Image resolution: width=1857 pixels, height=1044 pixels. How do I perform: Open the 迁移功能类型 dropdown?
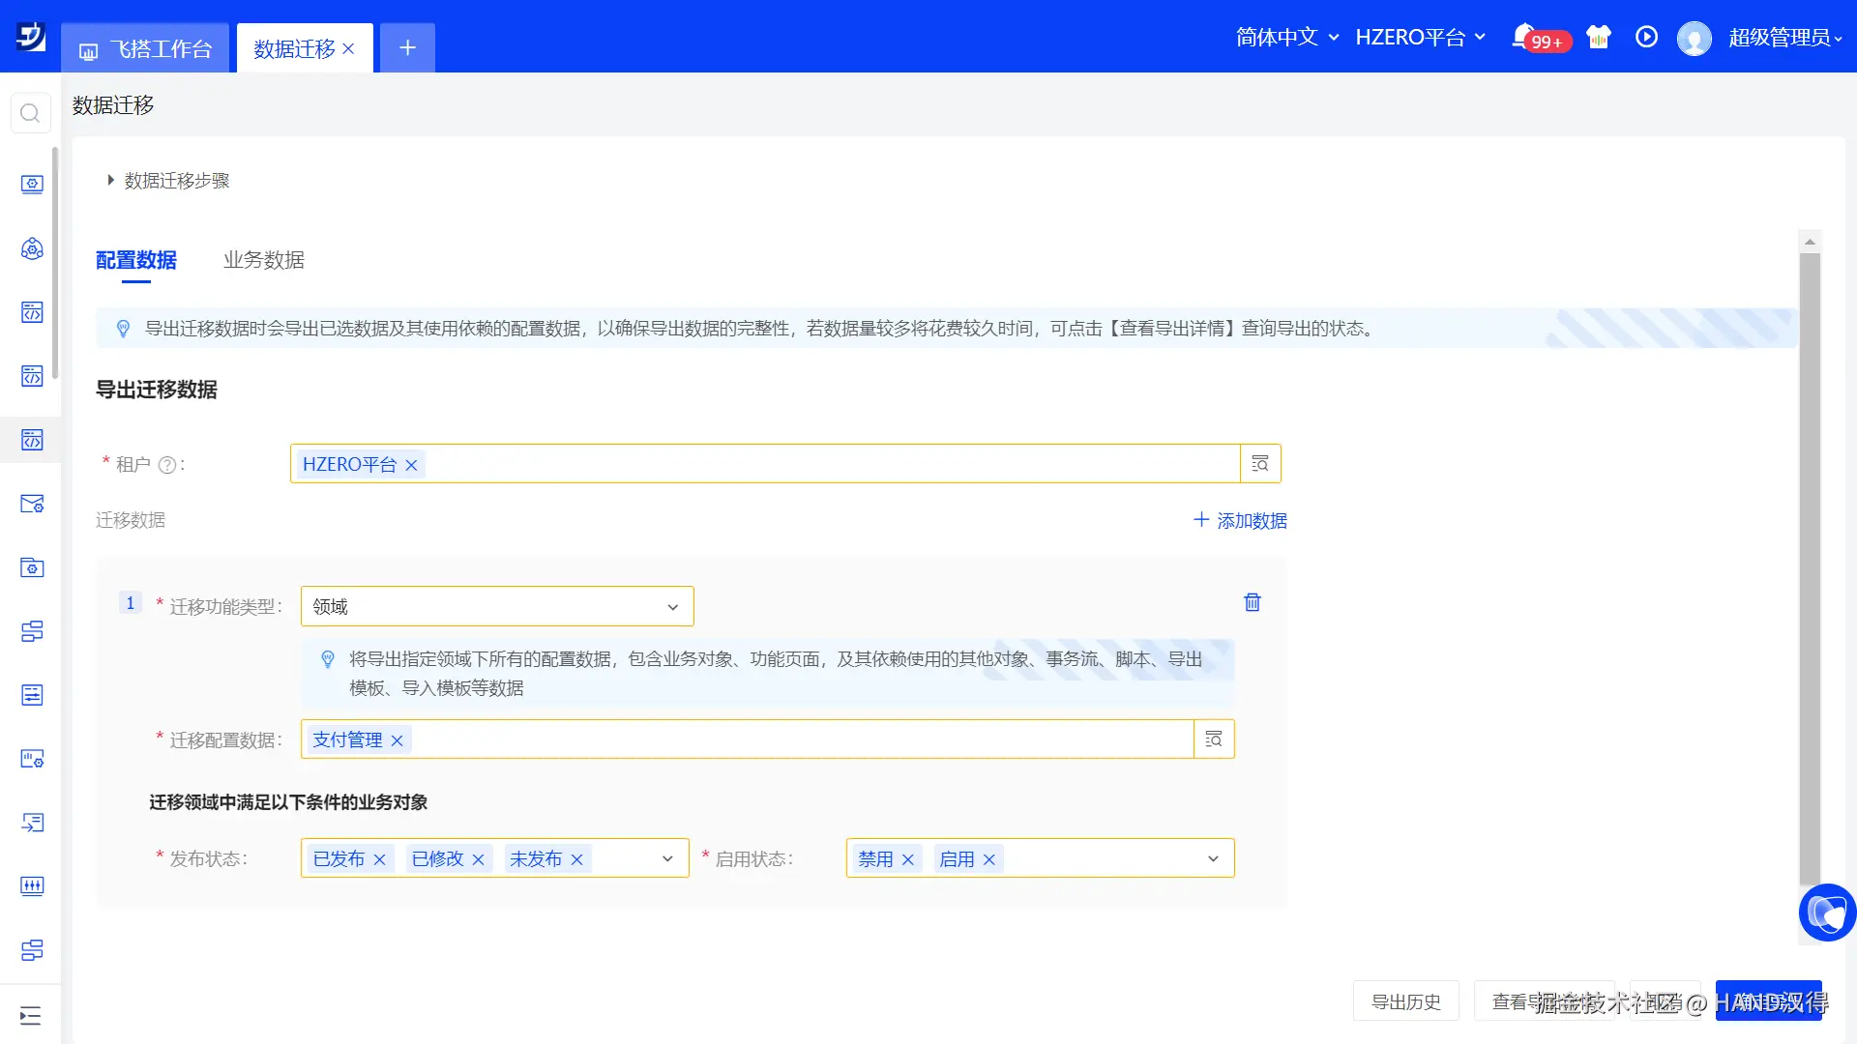click(497, 607)
